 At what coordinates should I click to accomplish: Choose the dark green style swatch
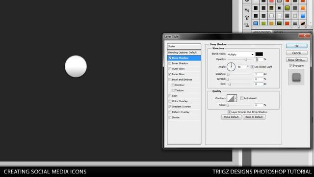pyautogui.click(x=279, y=24)
